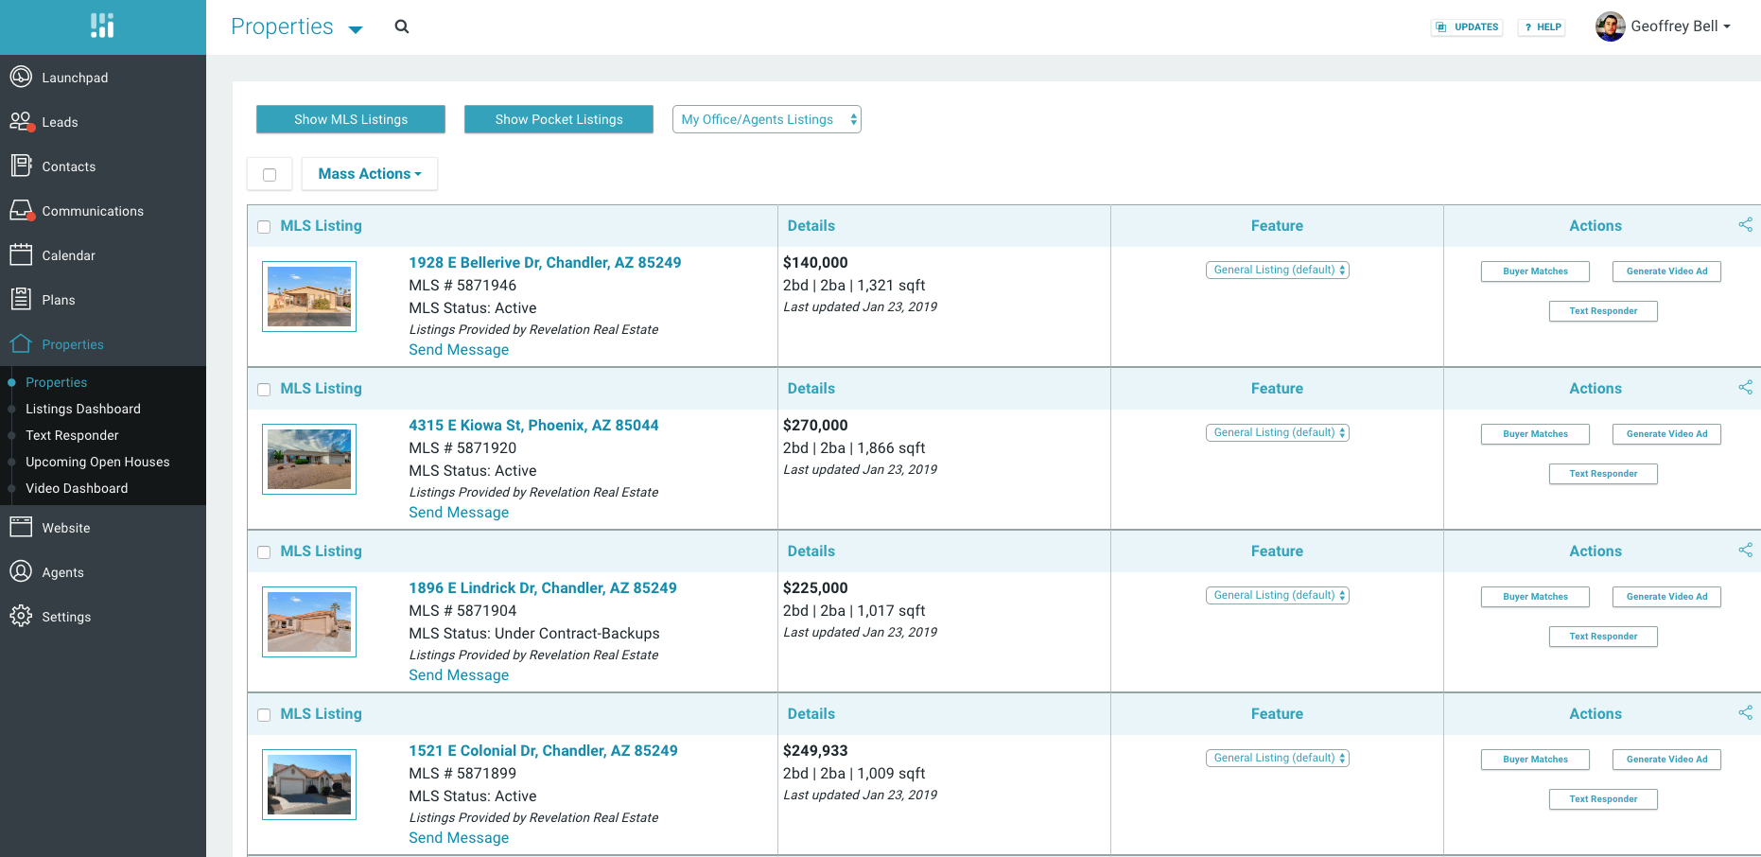Expand the Properties title dropdown arrow
Screen dimensions: 1761x857
pyautogui.click(x=356, y=30)
